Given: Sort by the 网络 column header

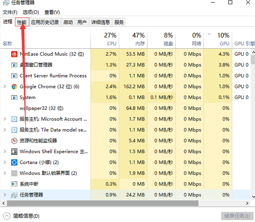Looking at the screenshot, I should tap(190, 40).
